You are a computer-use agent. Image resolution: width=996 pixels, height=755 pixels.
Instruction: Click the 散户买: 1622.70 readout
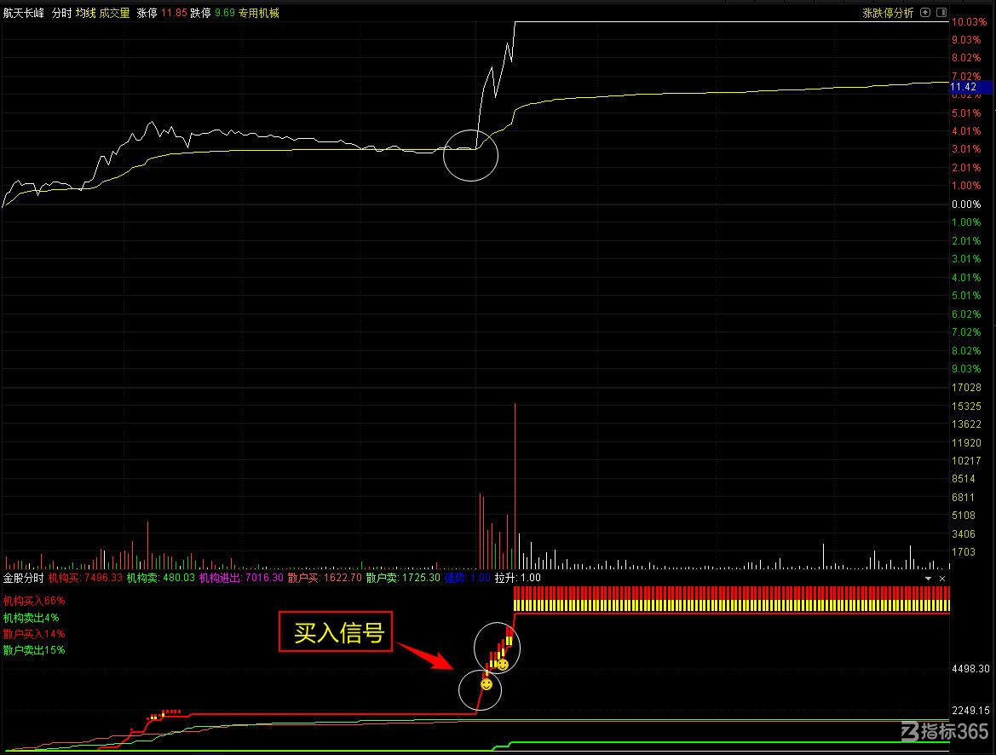(325, 578)
